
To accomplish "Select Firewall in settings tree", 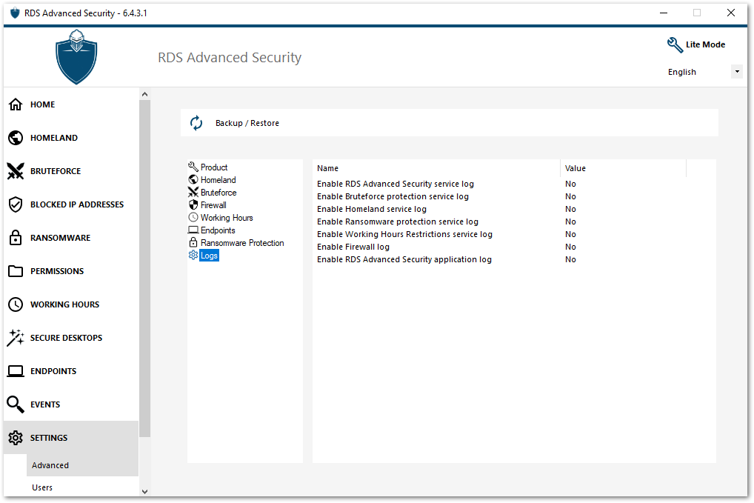I will point(213,205).
